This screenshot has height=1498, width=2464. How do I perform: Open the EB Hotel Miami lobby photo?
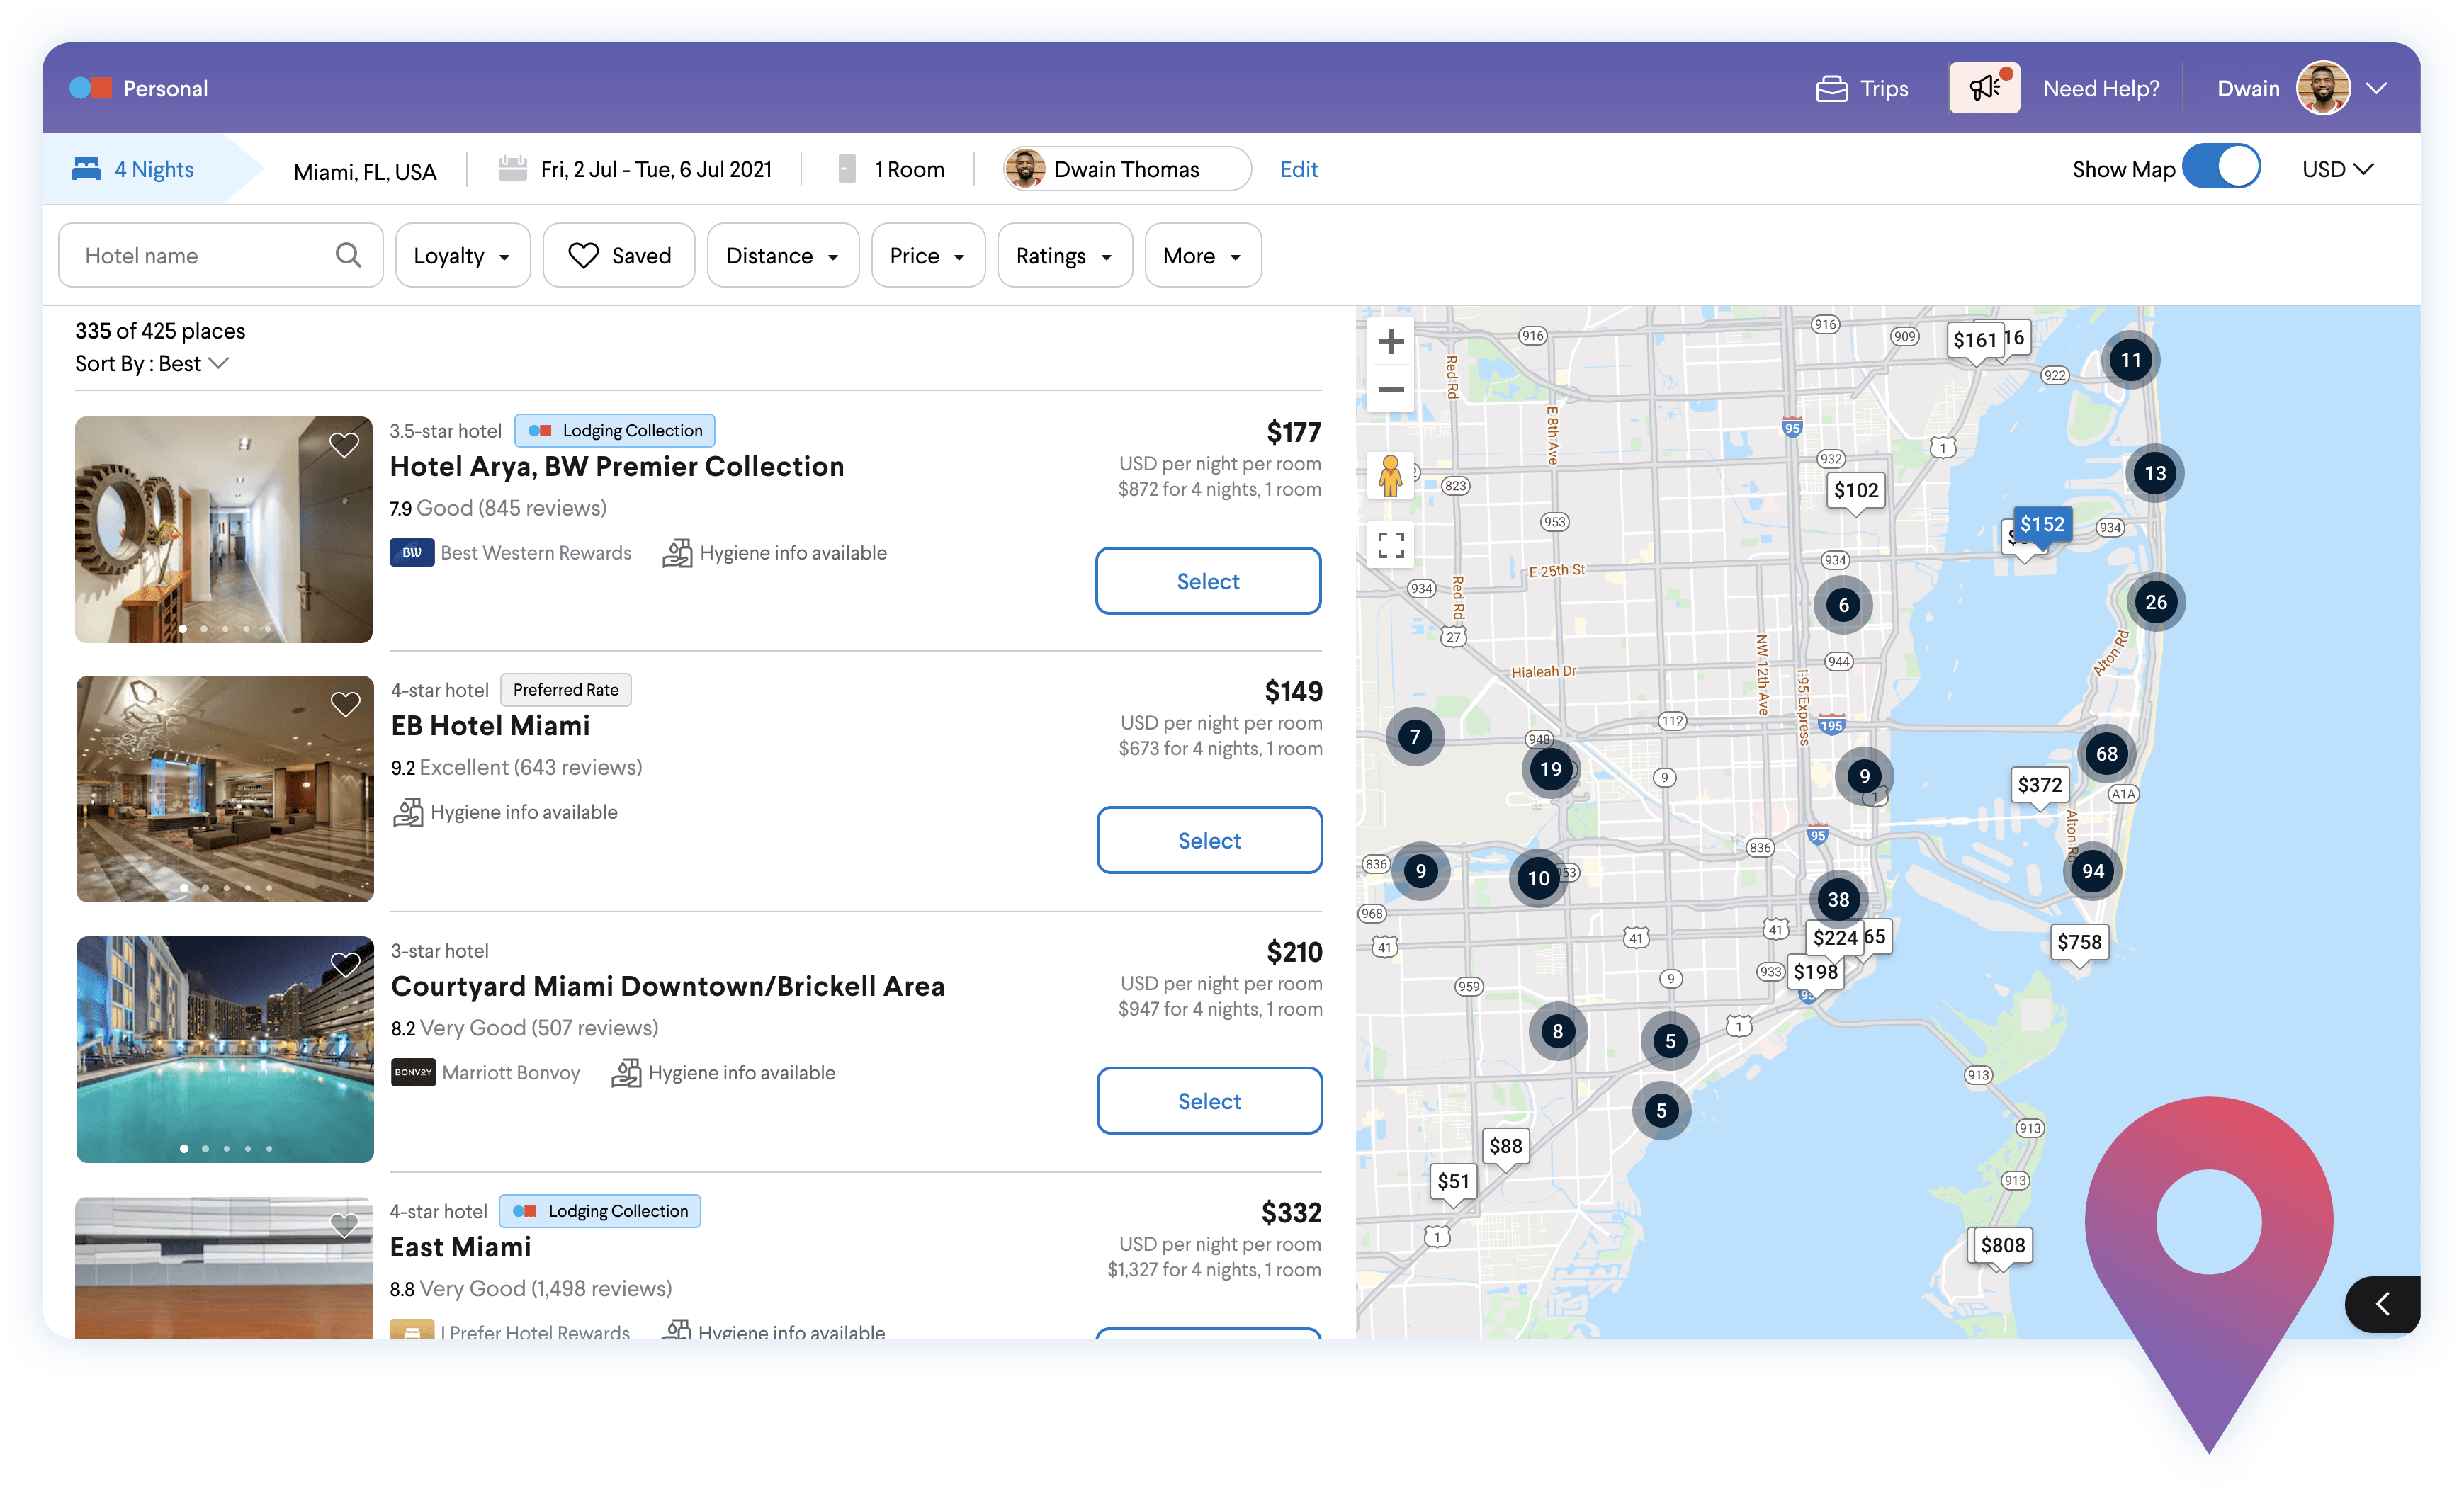(x=225, y=789)
